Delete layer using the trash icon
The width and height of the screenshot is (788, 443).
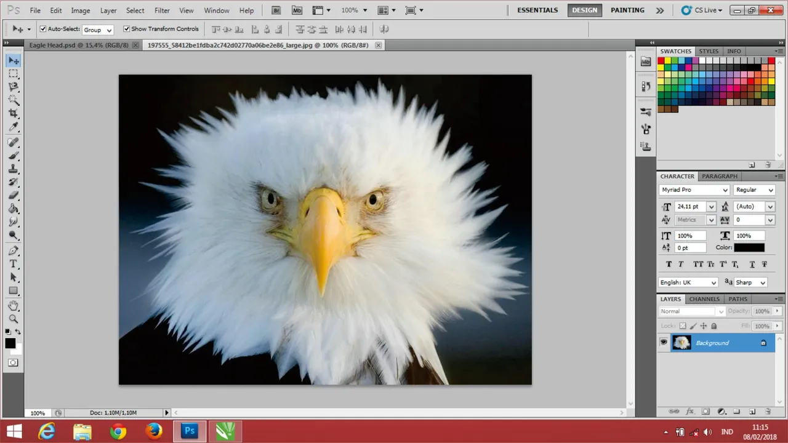(768, 411)
